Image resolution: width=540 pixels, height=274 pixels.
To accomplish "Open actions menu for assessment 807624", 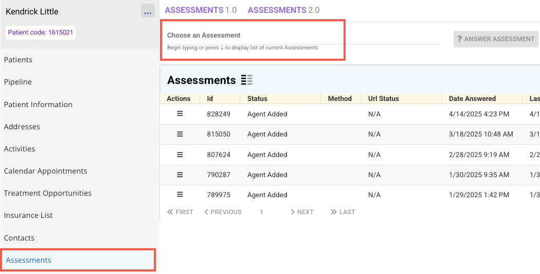I will coord(180,155).
